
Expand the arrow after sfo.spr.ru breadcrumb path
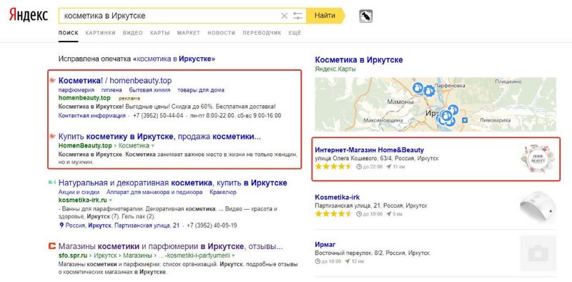point(233,256)
